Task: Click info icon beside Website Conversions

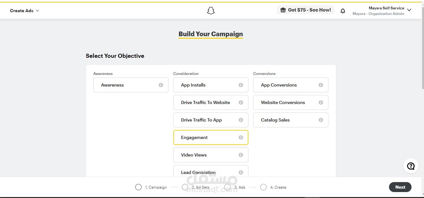Action: (321, 102)
